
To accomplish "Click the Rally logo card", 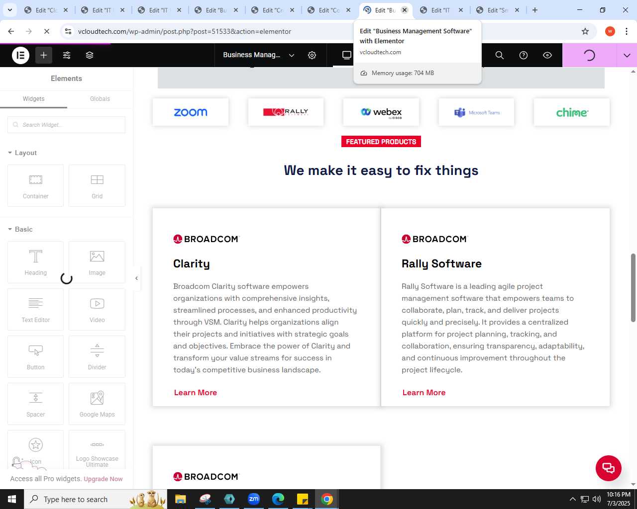I will point(286,112).
